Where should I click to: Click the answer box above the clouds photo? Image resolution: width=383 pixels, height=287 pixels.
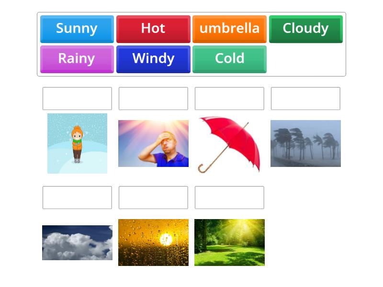(77, 198)
